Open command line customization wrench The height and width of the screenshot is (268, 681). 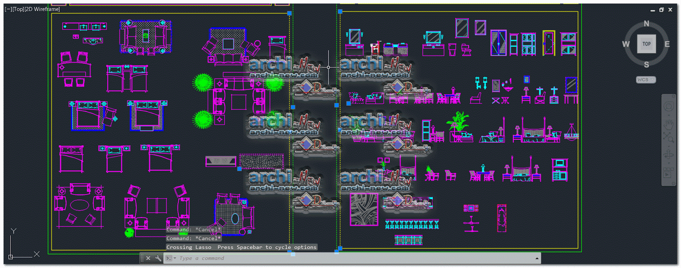(x=158, y=258)
